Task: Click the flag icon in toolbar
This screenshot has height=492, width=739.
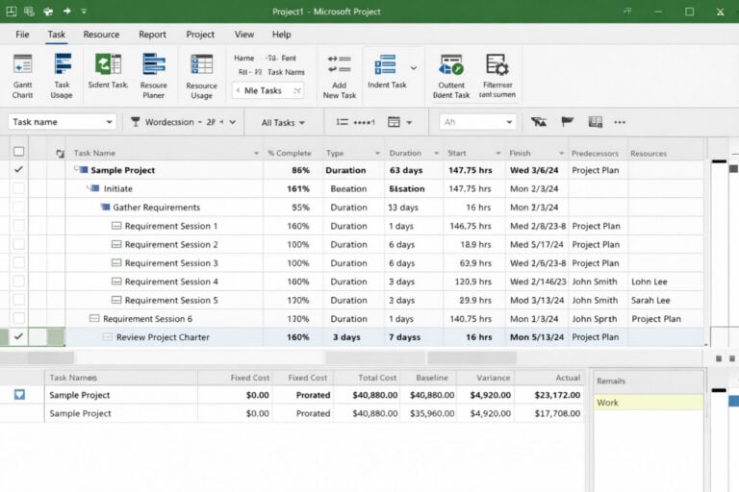Action: 567,122
